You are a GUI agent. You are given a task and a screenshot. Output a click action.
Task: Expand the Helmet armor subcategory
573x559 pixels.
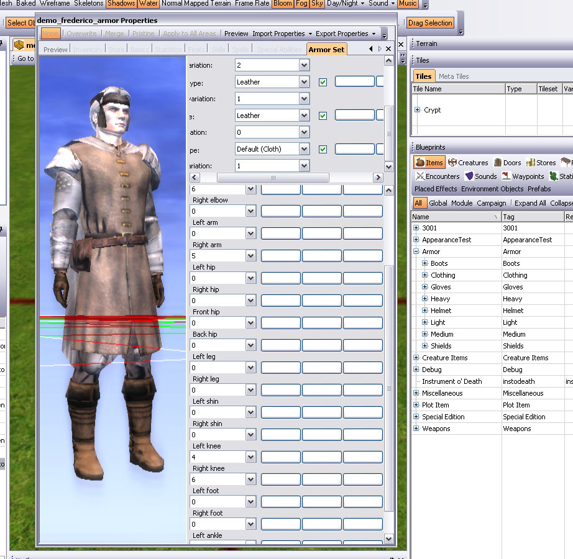(x=424, y=311)
